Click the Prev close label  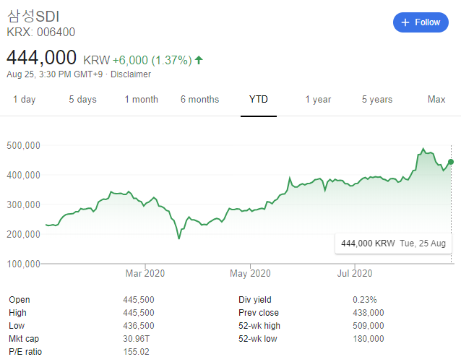click(x=259, y=313)
